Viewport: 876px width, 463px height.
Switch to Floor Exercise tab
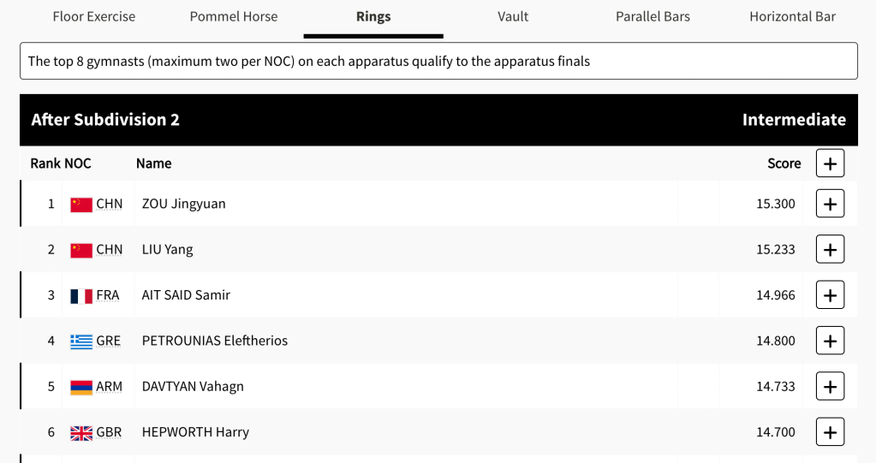pyautogui.click(x=94, y=16)
